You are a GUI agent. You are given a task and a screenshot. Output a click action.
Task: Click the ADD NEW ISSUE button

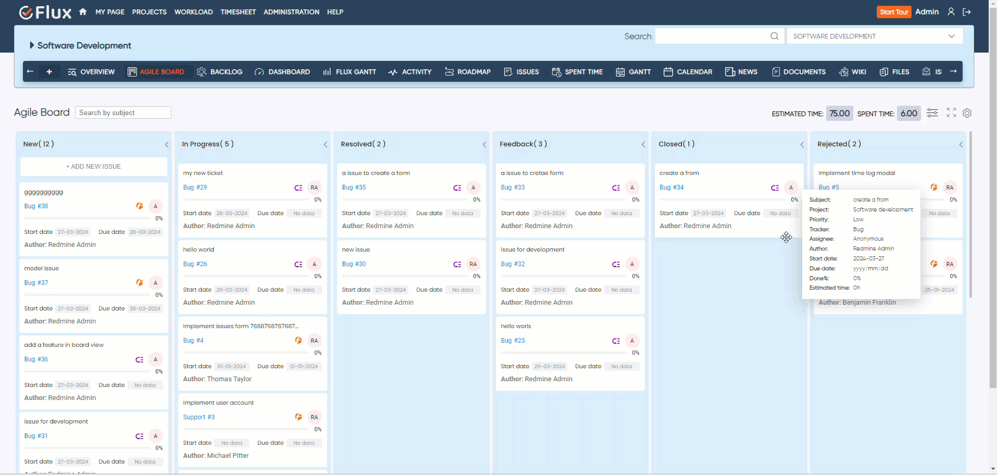(x=93, y=166)
